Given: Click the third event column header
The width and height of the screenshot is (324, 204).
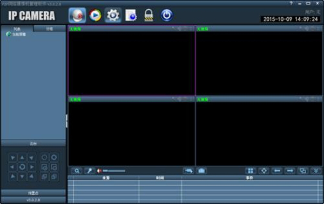Looking at the screenshot, I should point(249,178).
